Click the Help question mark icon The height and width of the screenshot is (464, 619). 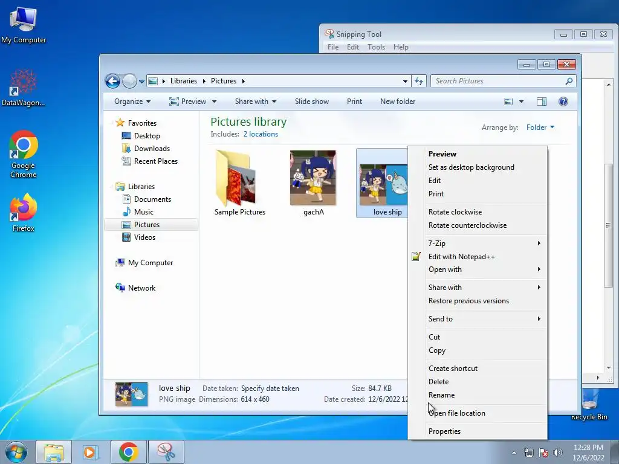563,101
